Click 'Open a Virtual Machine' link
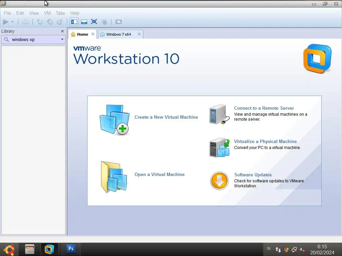Image resolution: width=342 pixels, height=256 pixels. point(159,175)
